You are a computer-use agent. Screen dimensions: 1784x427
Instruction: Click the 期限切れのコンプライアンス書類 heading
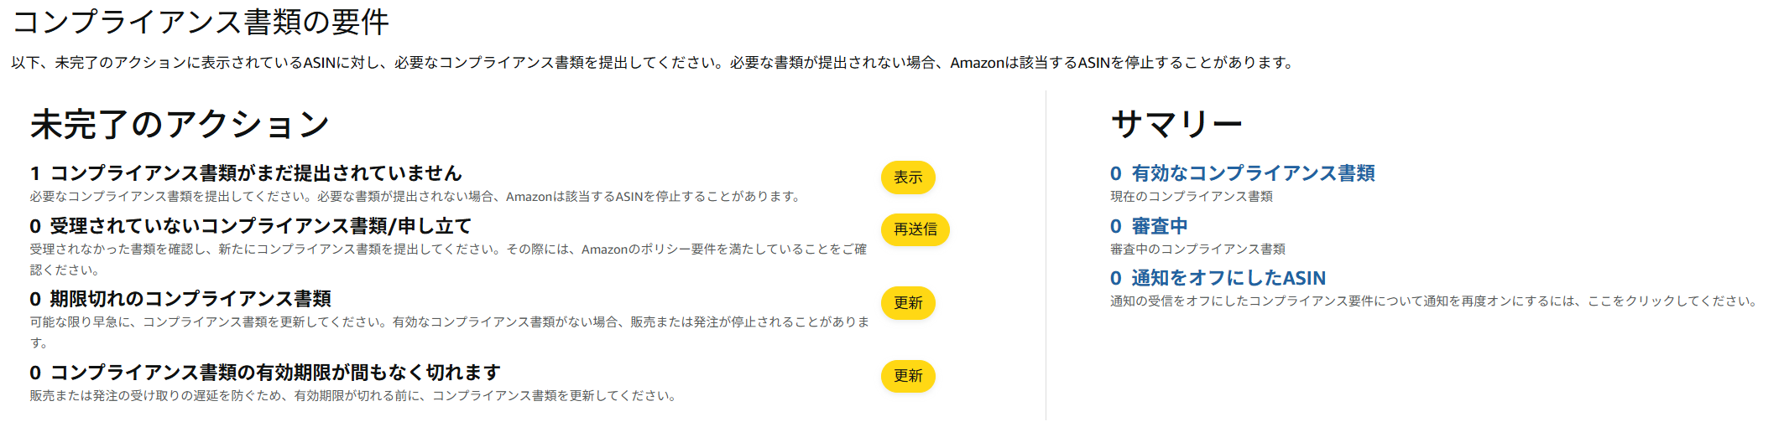click(180, 299)
